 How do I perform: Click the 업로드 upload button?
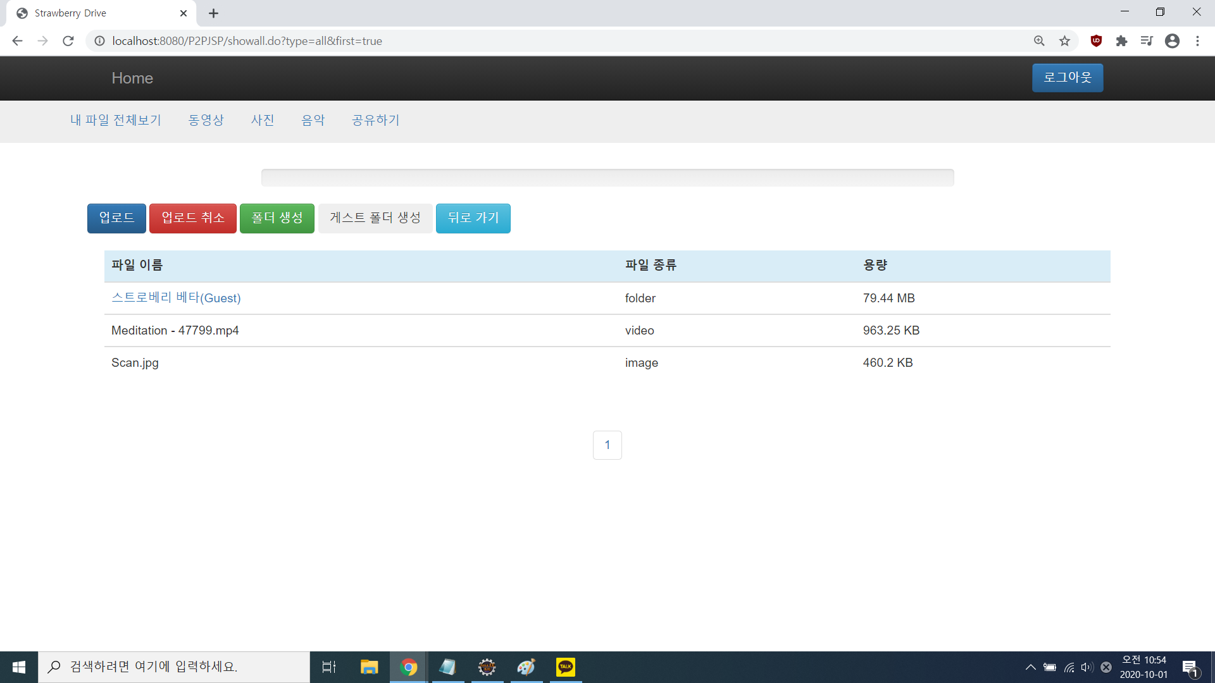[x=116, y=218]
